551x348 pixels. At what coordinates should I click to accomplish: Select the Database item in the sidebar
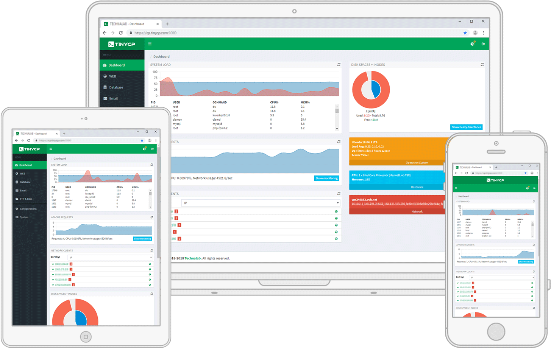point(117,87)
